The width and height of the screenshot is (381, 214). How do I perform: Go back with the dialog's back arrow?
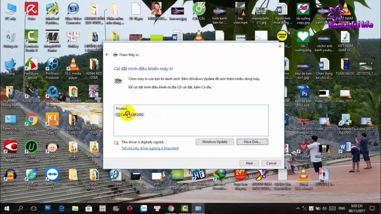click(107, 55)
